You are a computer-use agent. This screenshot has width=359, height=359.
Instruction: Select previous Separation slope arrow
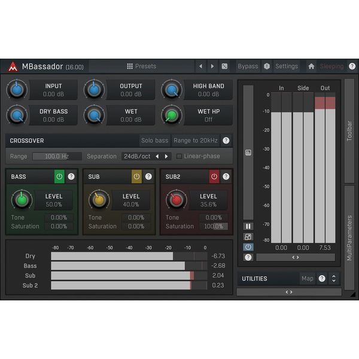157,156
